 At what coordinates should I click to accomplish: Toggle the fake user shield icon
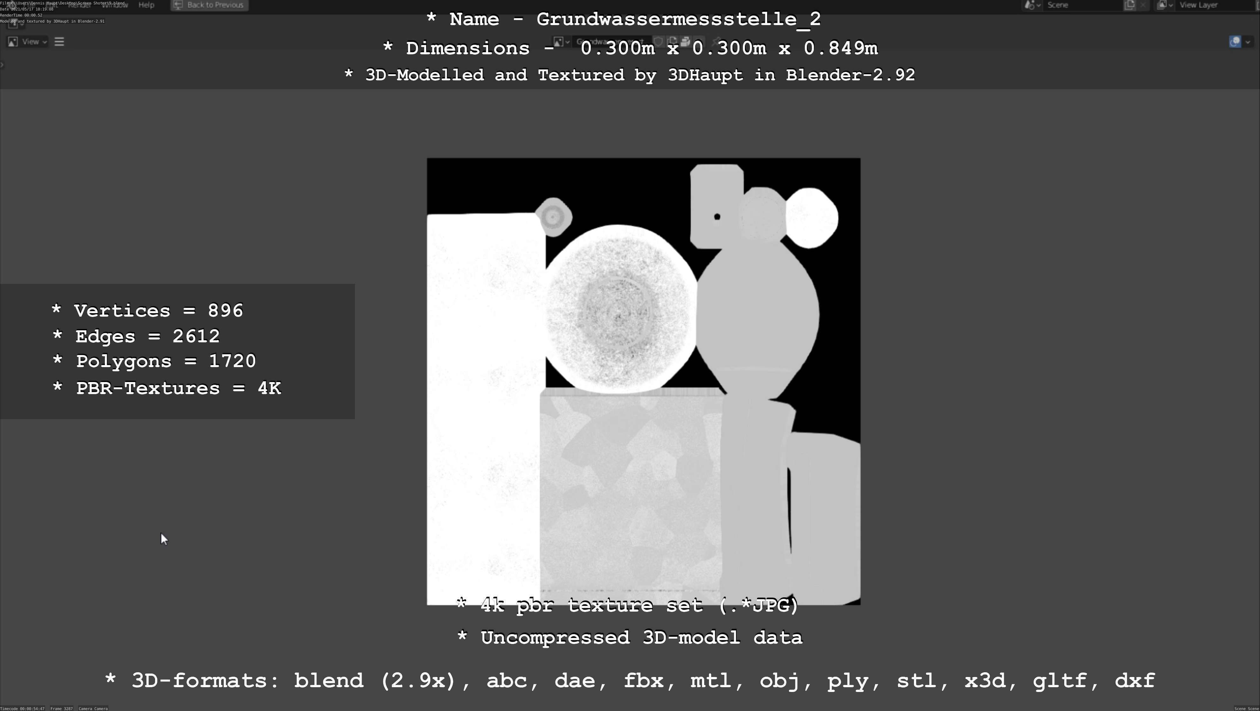click(658, 42)
